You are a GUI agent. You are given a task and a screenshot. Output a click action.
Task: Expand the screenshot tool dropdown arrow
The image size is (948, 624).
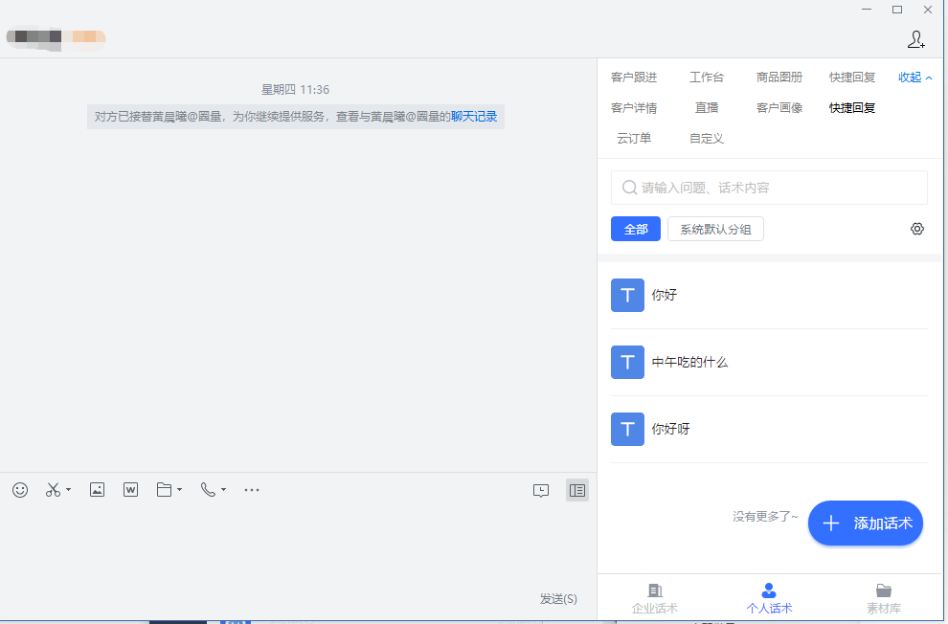point(69,491)
